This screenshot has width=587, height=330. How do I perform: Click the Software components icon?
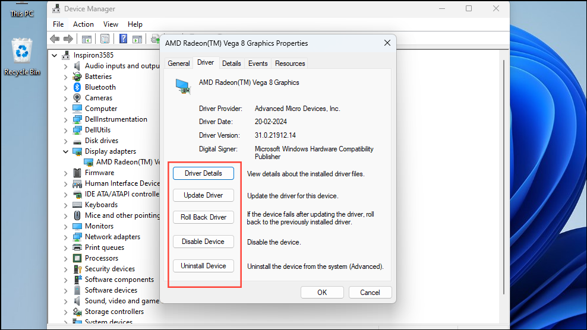[x=77, y=280]
